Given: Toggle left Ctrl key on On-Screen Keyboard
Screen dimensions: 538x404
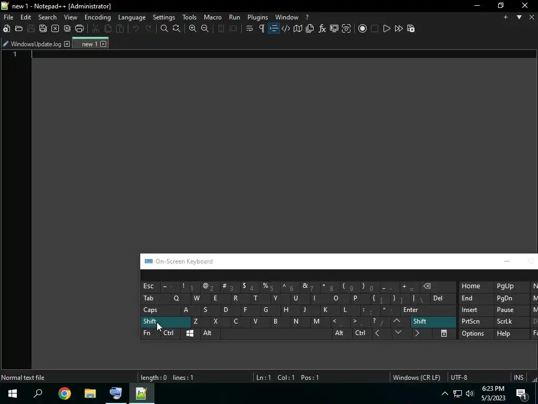Looking at the screenshot, I should (x=170, y=333).
